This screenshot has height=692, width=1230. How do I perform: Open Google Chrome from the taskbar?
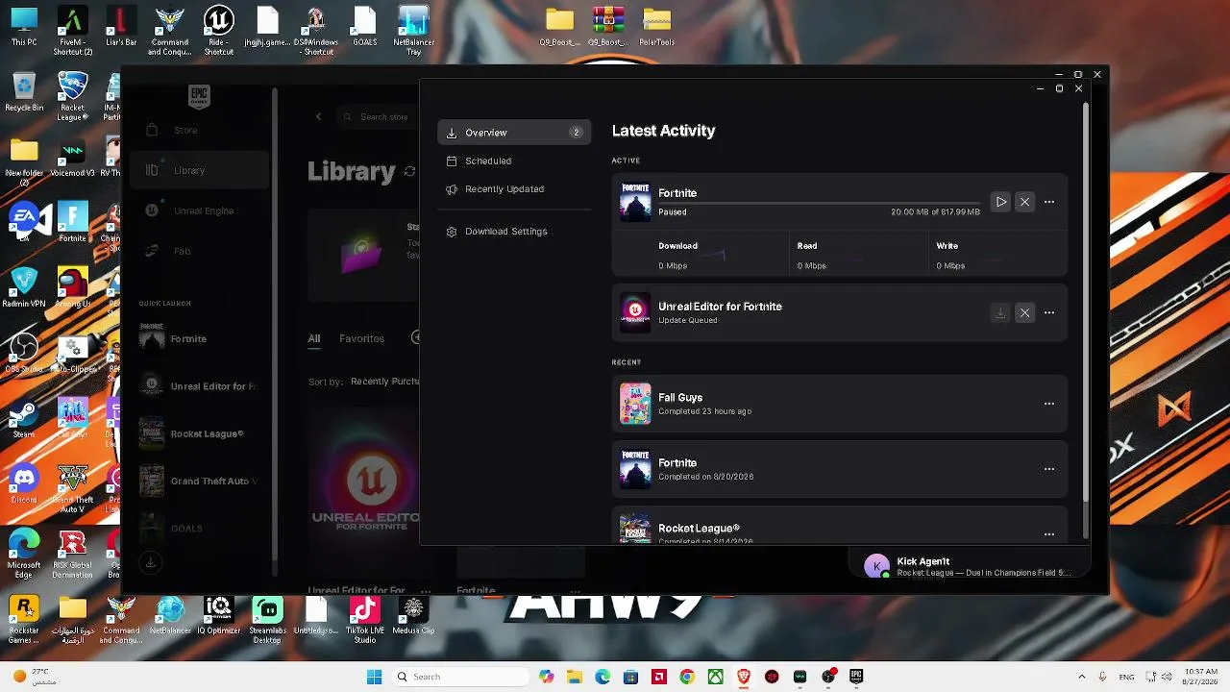point(687,677)
